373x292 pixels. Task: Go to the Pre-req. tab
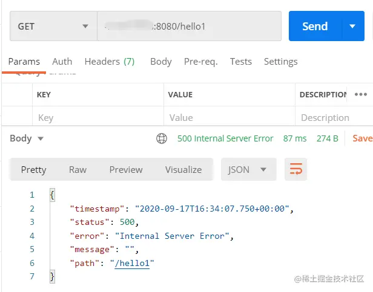pos(200,61)
